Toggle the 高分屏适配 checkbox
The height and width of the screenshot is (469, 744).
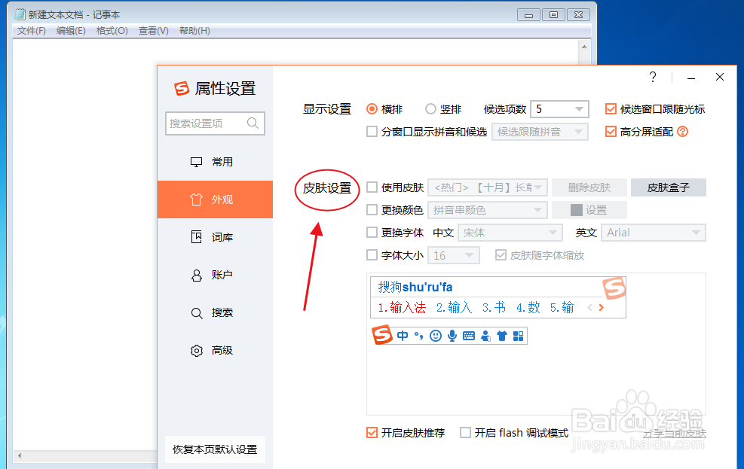click(x=611, y=132)
